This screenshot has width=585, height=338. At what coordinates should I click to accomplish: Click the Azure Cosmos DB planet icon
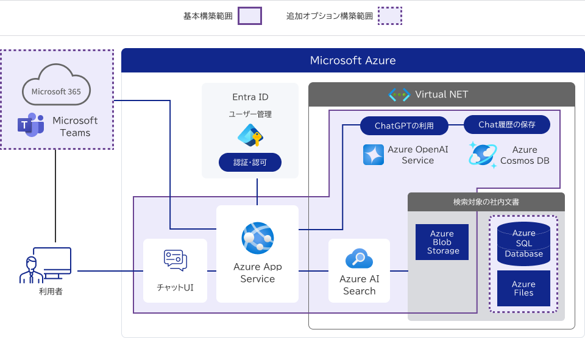point(483,155)
